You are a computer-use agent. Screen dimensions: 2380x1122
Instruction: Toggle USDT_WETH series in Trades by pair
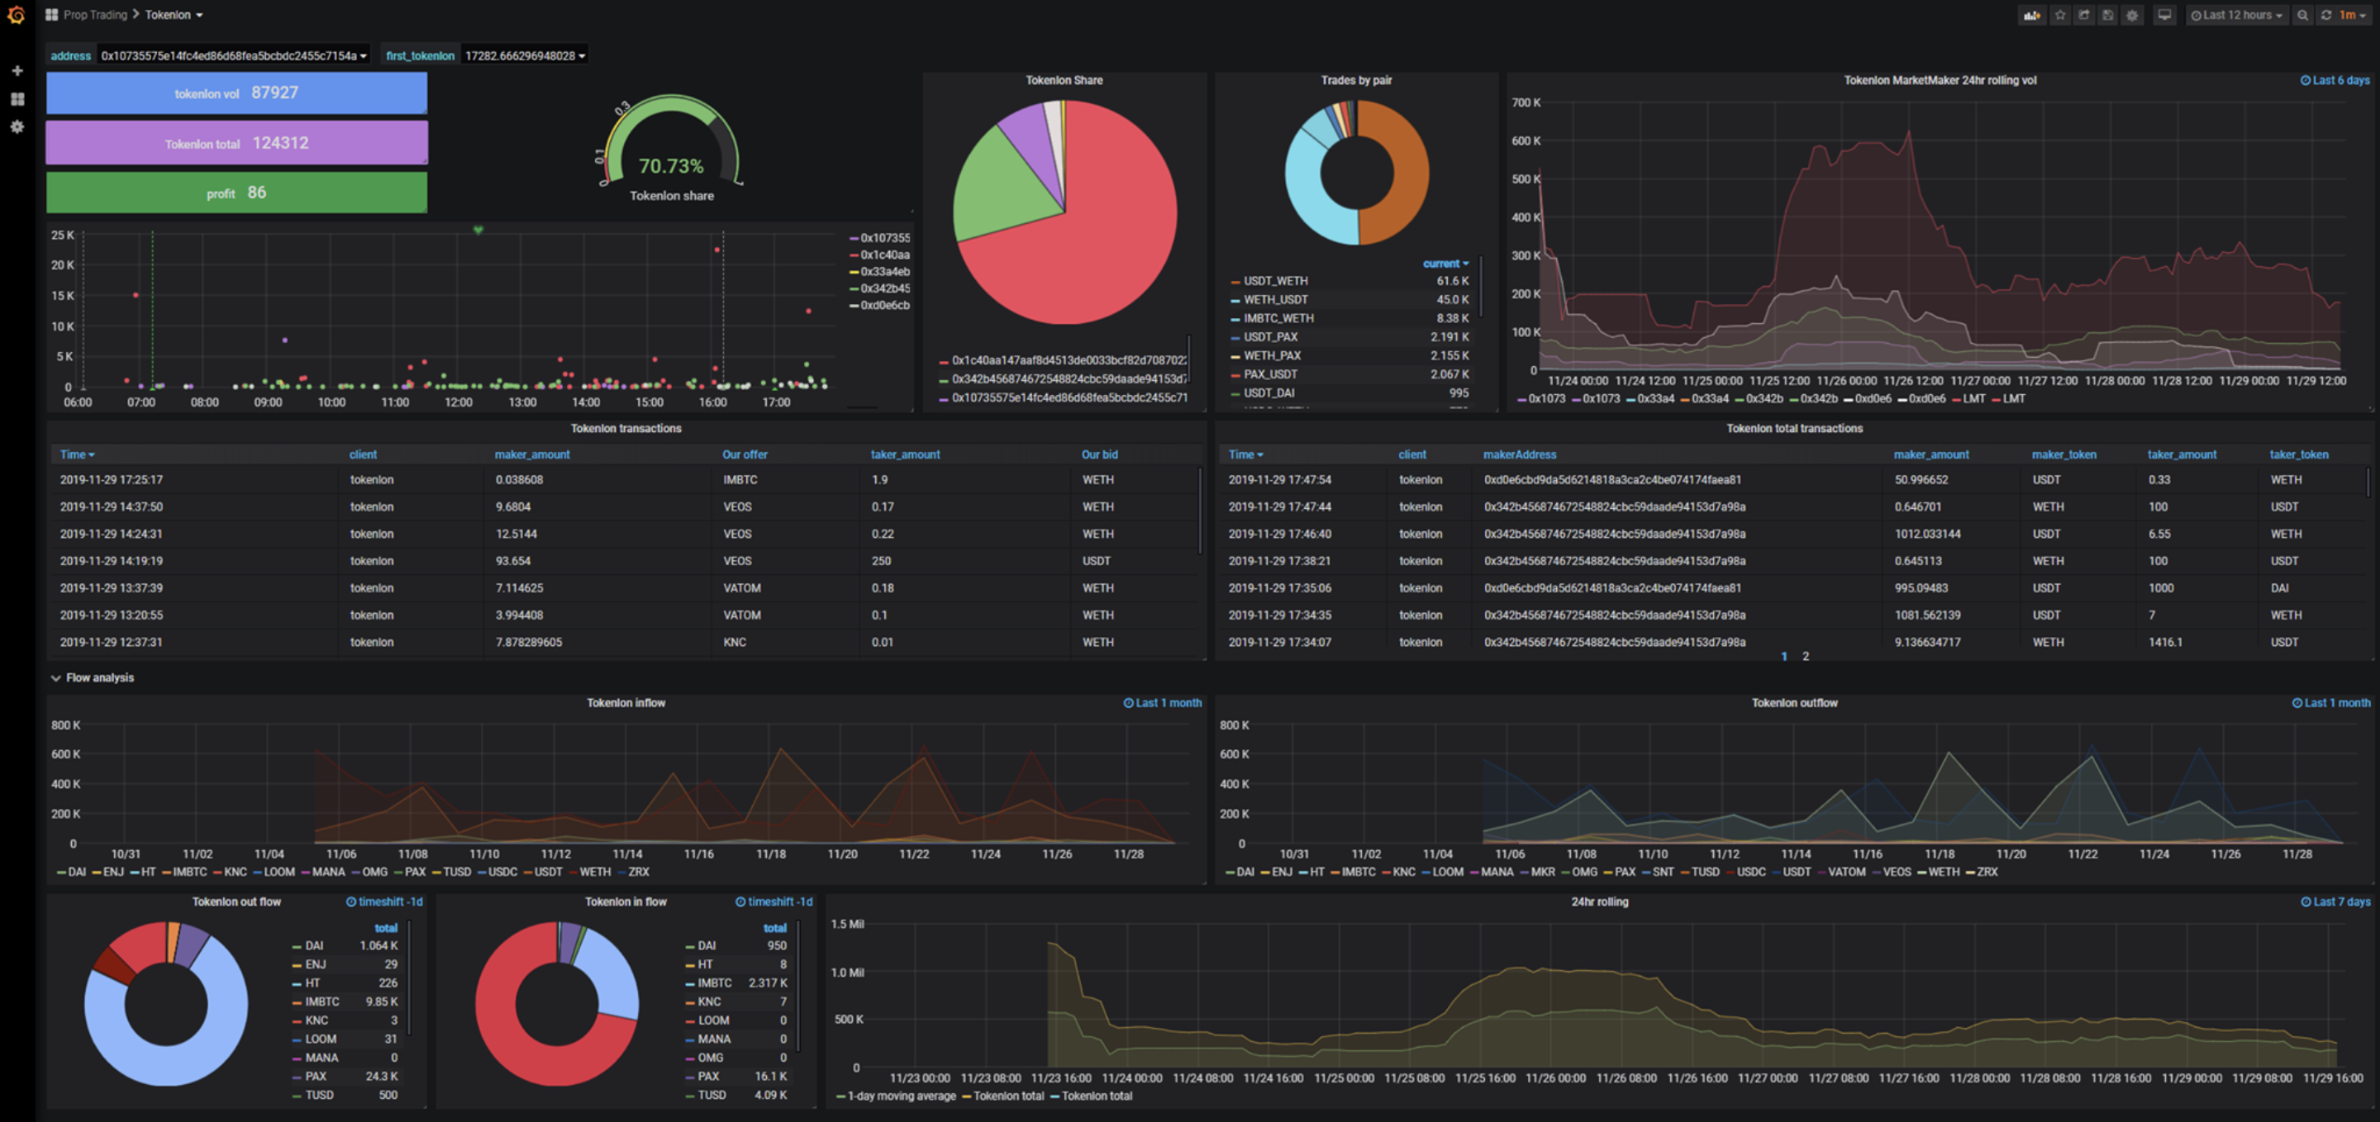pos(1275,281)
